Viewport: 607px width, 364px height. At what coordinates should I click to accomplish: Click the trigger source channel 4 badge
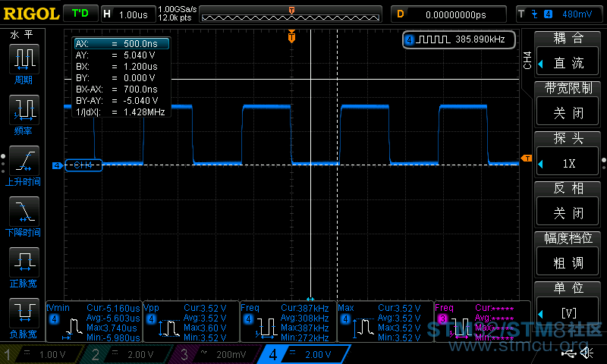(x=548, y=14)
